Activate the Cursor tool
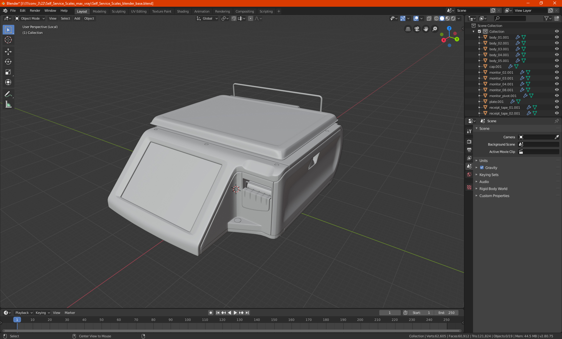The height and width of the screenshot is (339, 562). click(8, 40)
